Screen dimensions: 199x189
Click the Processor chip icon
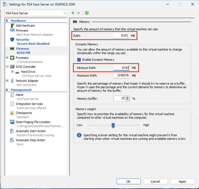pyautogui.click(x=12, y=58)
